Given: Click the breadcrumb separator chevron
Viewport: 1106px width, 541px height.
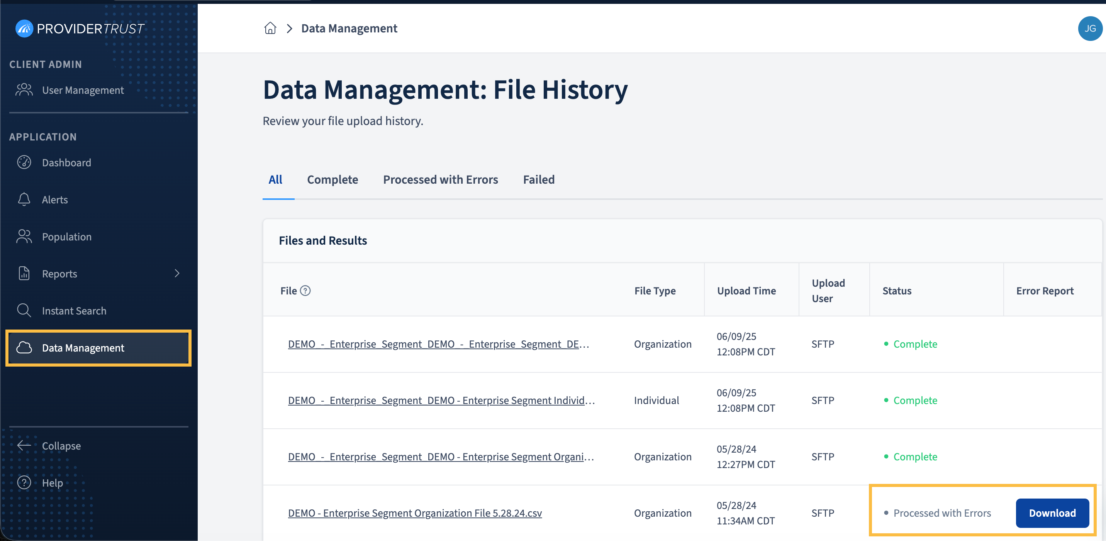Looking at the screenshot, I should point(289,28).
